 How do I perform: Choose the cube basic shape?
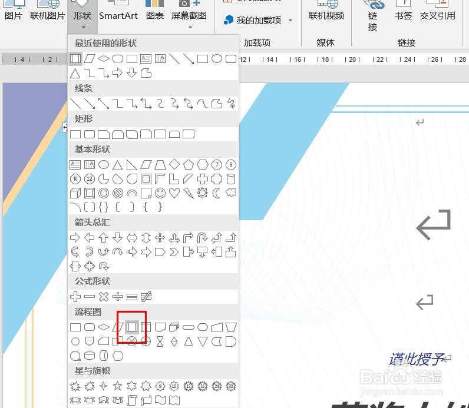pos(75,193)
